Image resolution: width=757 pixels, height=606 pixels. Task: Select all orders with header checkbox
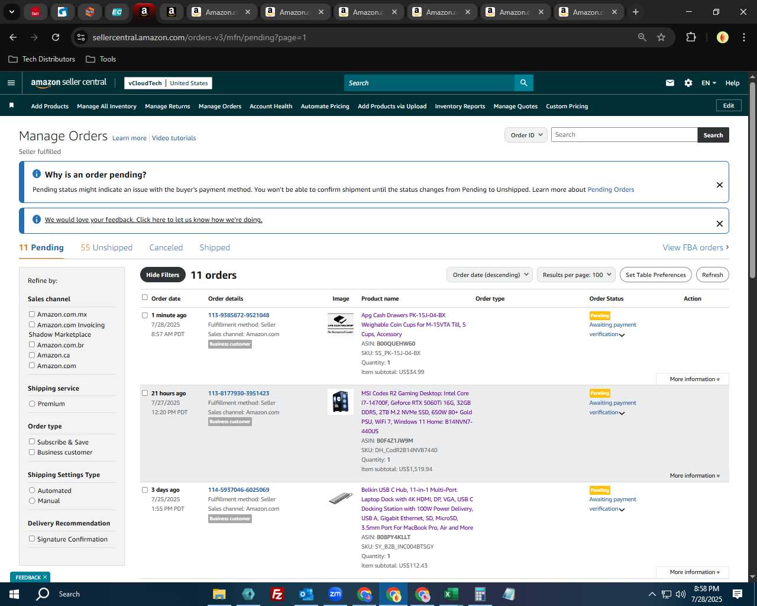(145, 298)
